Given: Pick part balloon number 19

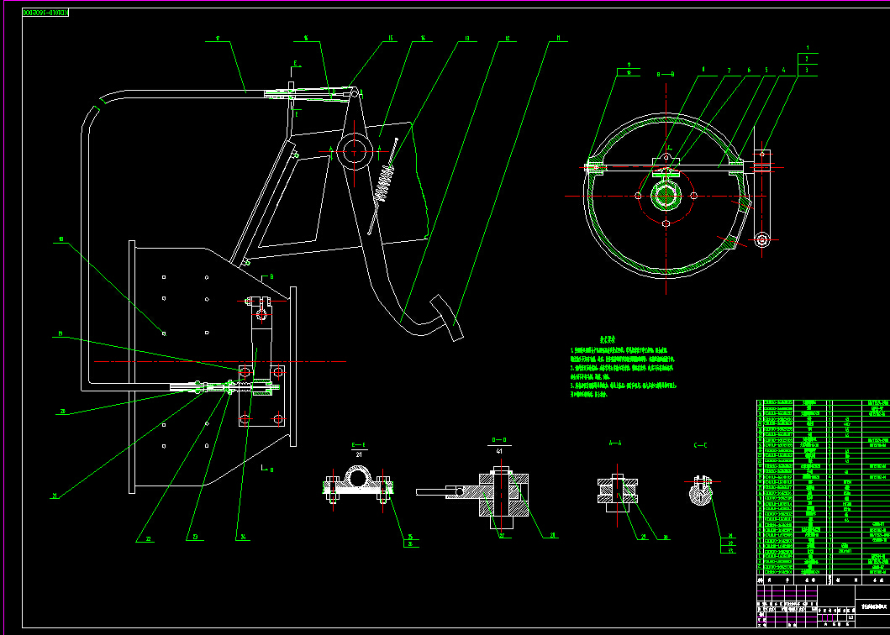Looking at the screenshot, I should pos(61,333).
